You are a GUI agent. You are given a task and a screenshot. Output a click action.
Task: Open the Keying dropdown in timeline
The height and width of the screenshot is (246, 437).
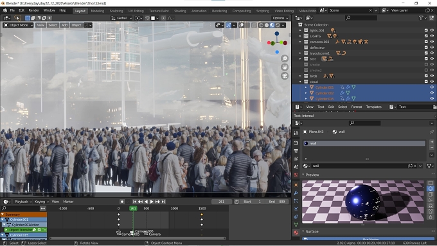[x=41, y=202]
